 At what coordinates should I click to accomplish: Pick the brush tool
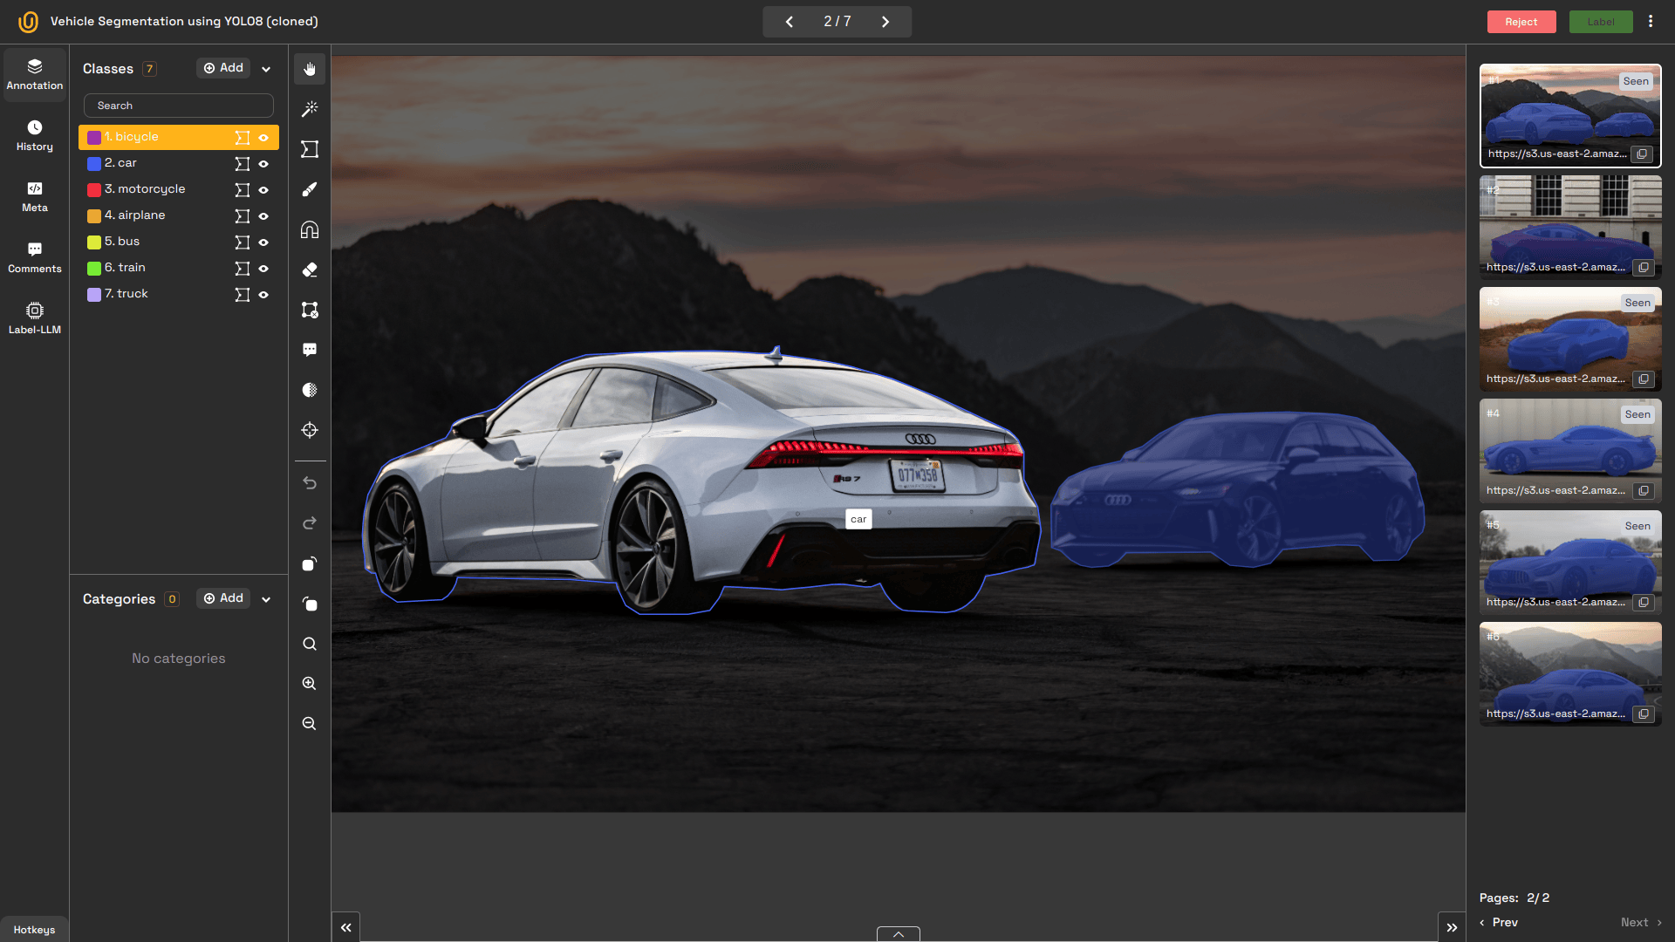tap(309, 189)
